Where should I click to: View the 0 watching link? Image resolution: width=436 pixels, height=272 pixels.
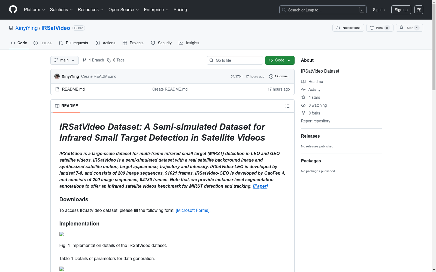click(314, 105)
